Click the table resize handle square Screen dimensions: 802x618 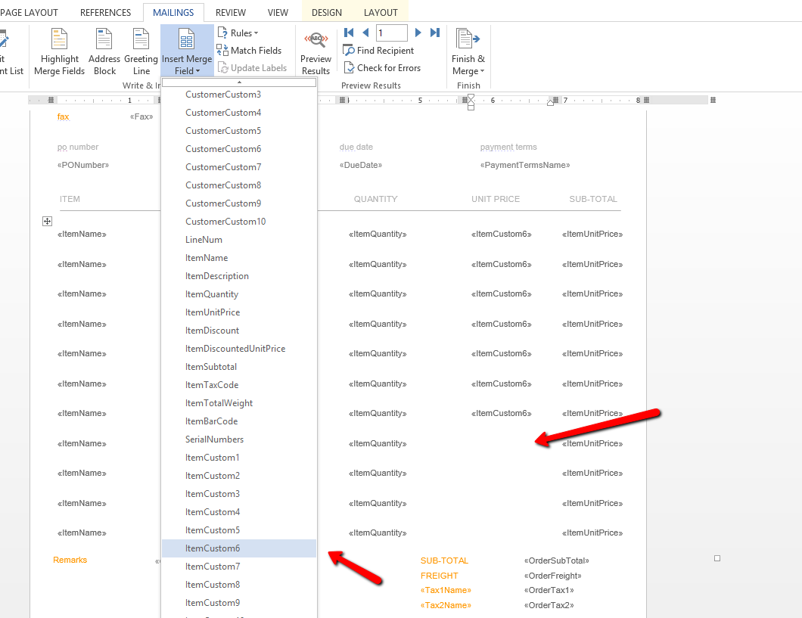(x=717, y=558)
